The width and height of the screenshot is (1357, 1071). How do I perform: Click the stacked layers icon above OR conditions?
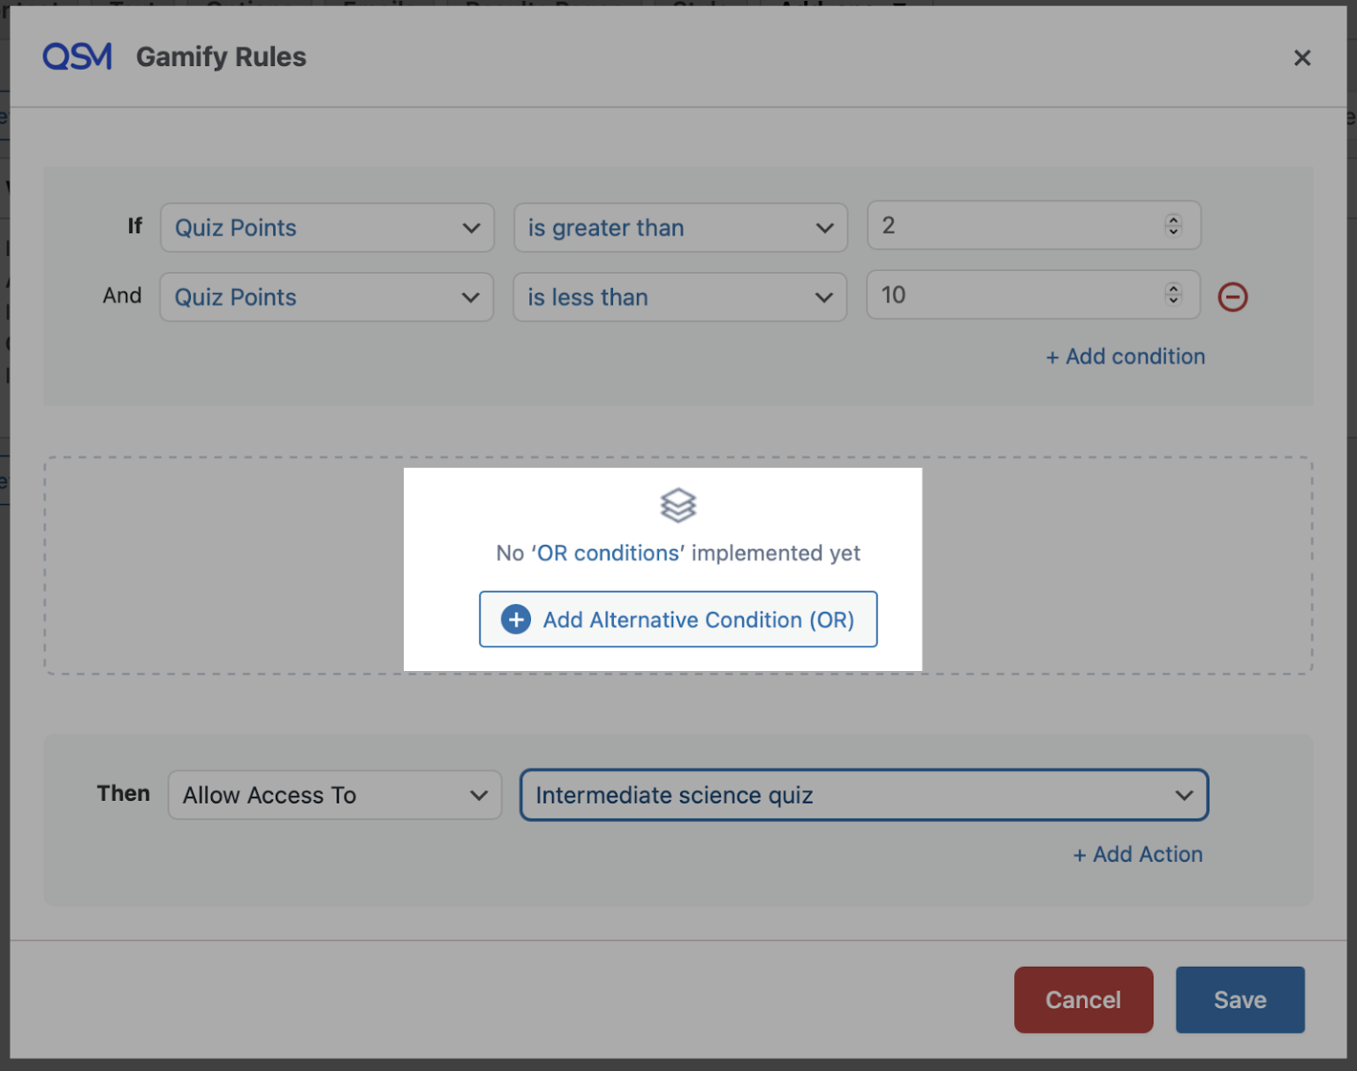(678, 505)
